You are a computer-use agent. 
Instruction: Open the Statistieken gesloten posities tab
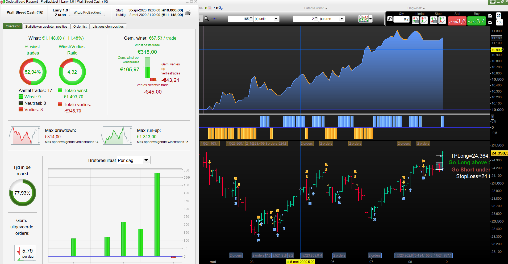[46, 26]
